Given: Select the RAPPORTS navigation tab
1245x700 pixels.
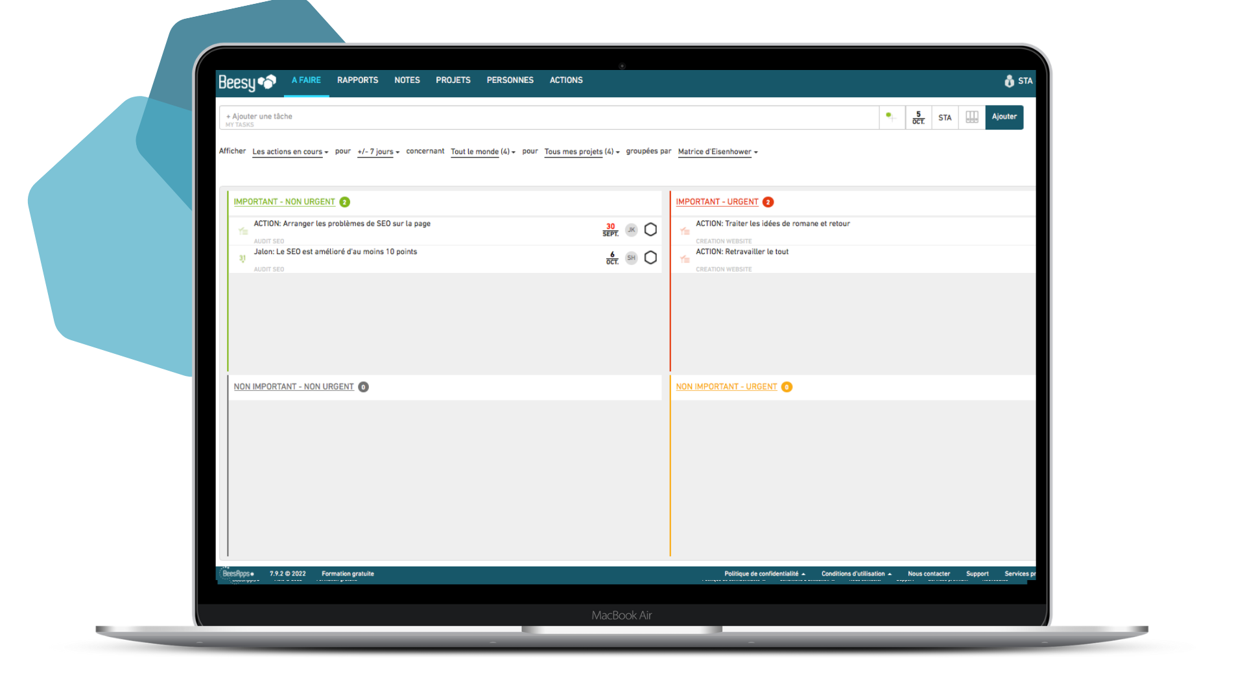Looking at the screenshot, I should 357,80.
